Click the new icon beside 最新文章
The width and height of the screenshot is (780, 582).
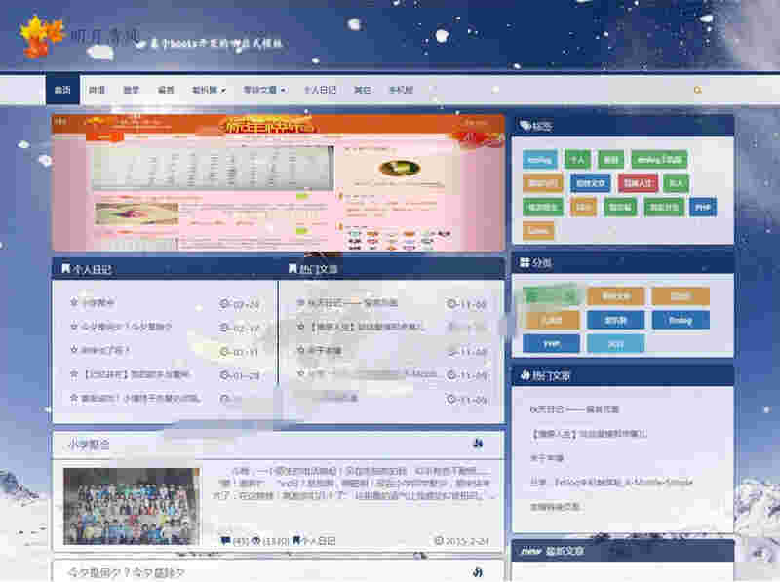click(531, 551)
